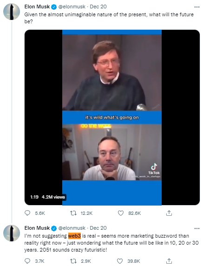The height and width of the screenshot is (266, 203).
Task: Share the web3 tweet
Action: (x=169, y=261)
